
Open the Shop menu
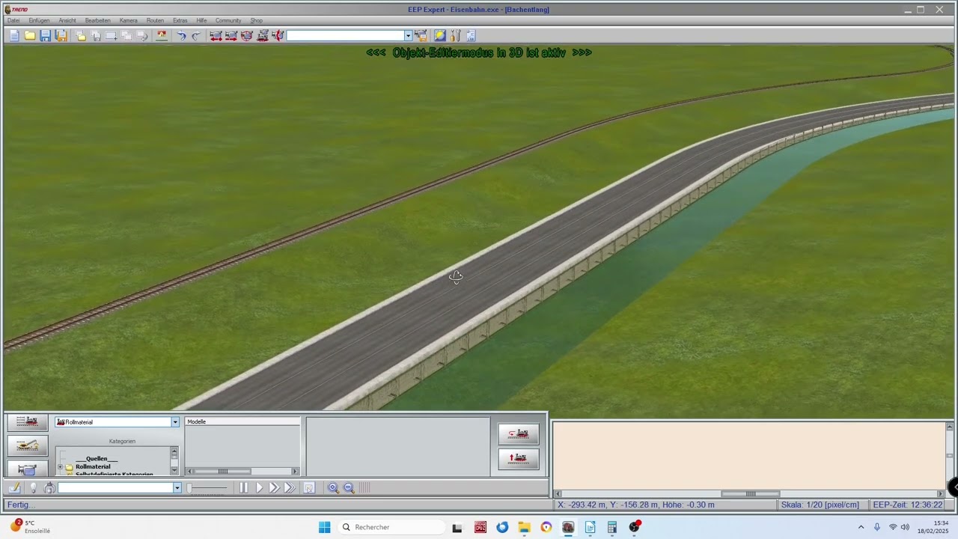click(x=256, y=20)
